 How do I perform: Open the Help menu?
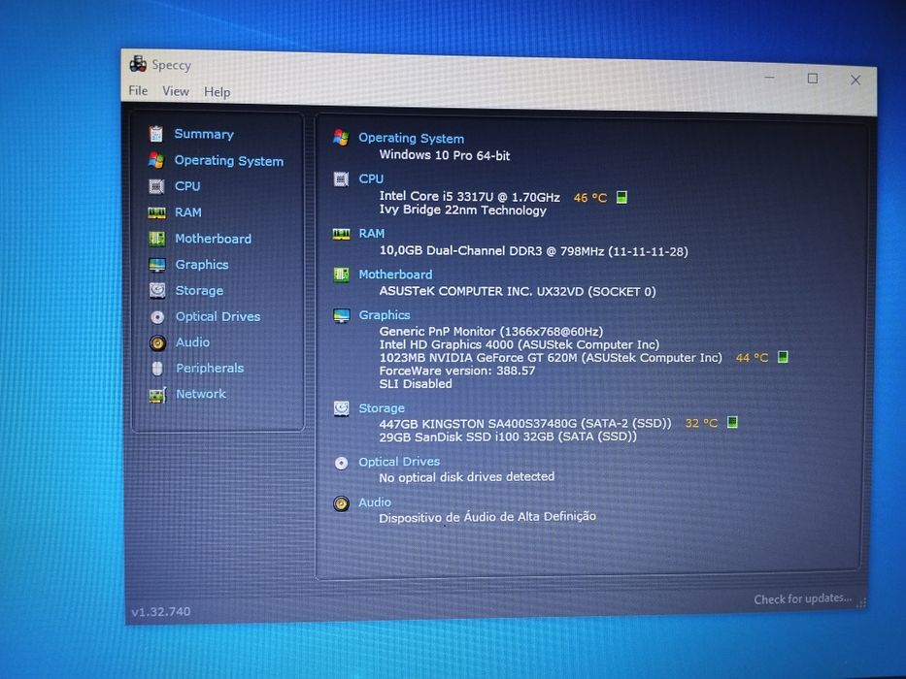[x=218, y=92]
